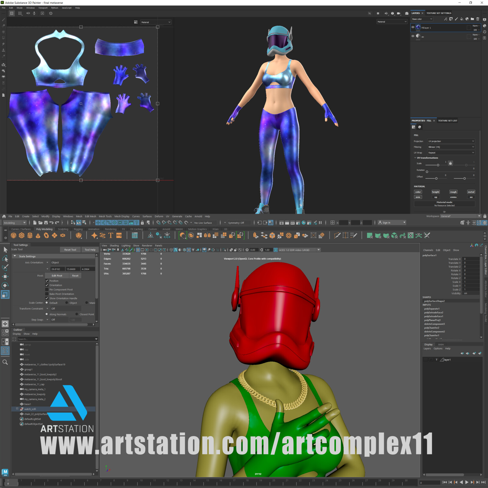488x488 pixels.
Task: Add a new folder in the Layers panel
Action: 472,19
